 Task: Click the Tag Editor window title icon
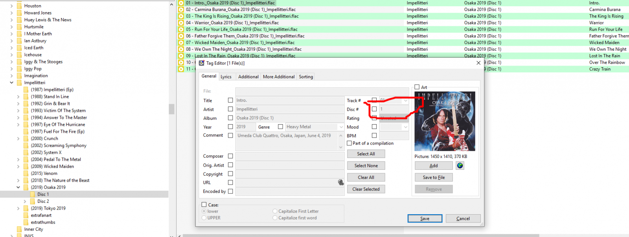point(202,63)
